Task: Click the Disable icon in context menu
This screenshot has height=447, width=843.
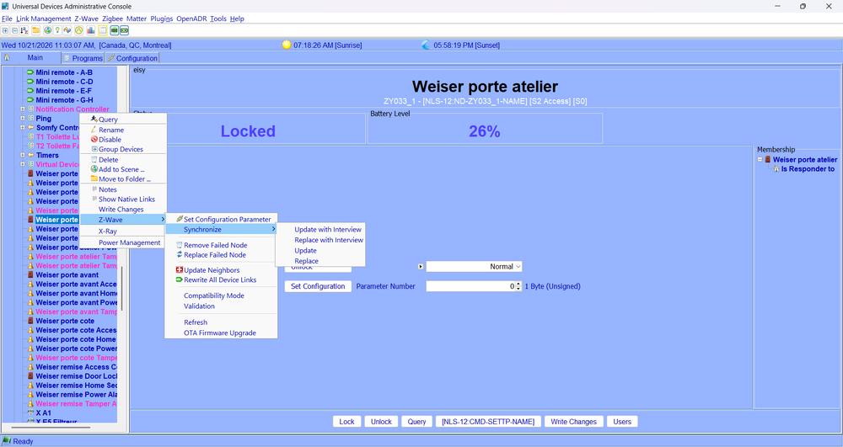Action: [x=94, y=140]
